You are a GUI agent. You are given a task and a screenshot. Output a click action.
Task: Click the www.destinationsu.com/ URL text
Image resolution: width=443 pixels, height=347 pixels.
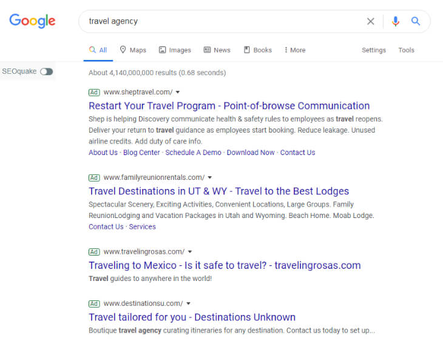[143, 303]
